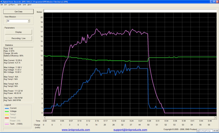Click the red Temp2 legend swatch

click(7, 118)
